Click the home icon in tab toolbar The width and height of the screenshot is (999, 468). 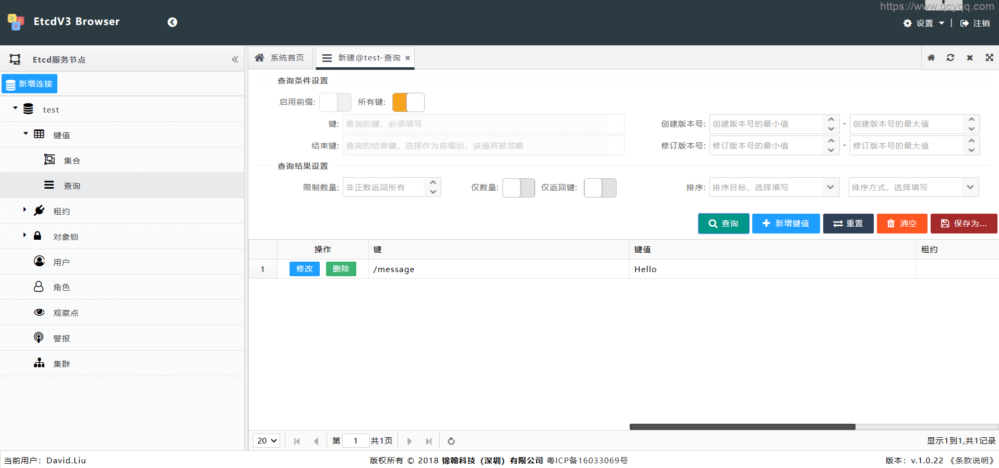[x=931, y=58]
